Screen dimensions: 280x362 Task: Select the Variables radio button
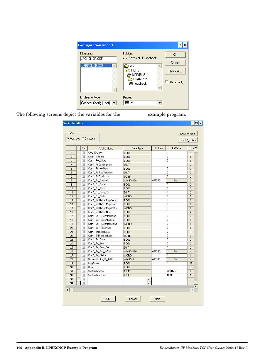(68, 138)
